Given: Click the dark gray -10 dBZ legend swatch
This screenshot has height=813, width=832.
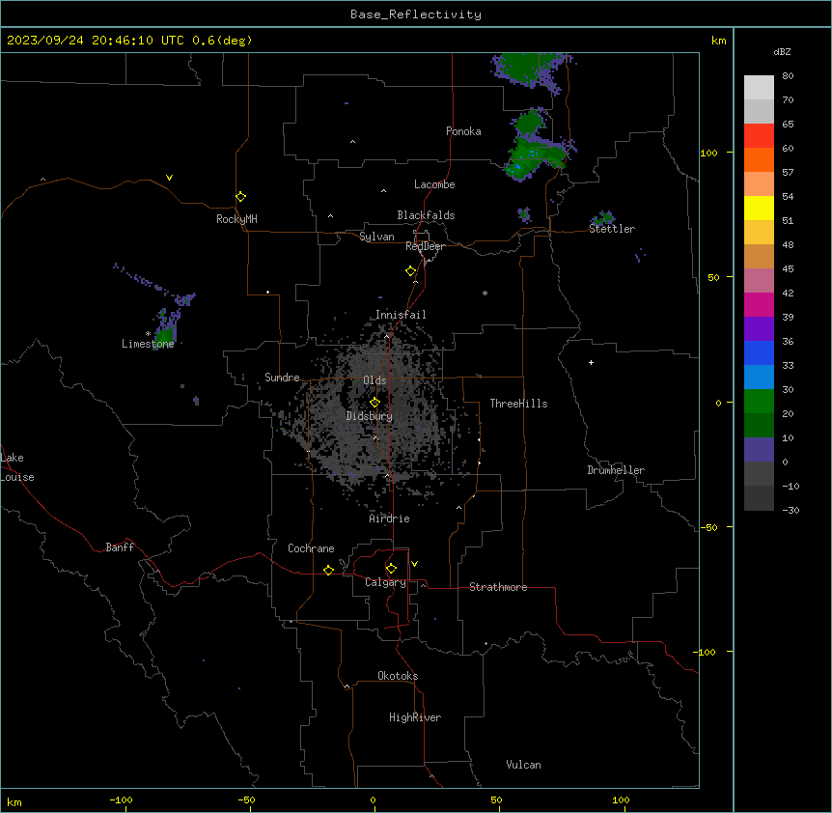Looking at the screenshot, I should (x=759, y=498).
